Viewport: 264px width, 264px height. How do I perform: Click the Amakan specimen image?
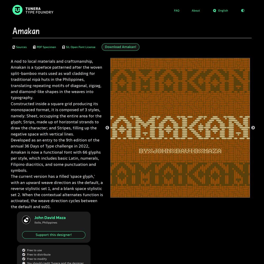[x=180, y=128]
